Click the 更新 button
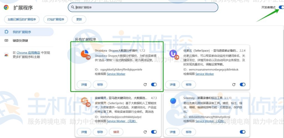The height and width of the screenshot is (138, 284). tap(79, 19)
